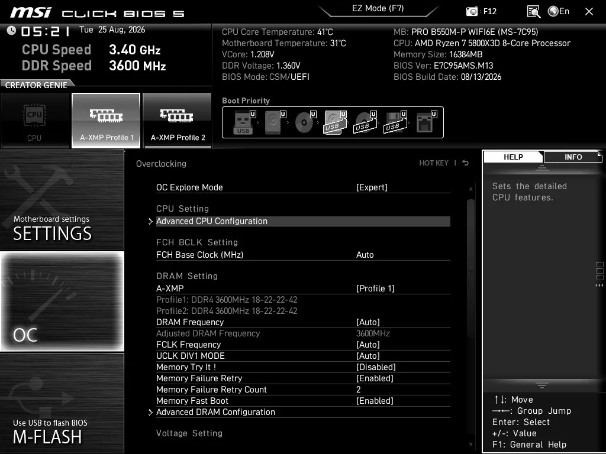The width and height of the screenshot is (606, 454).
Task: Change language via the globe En icon
Action: click(559, 11)
